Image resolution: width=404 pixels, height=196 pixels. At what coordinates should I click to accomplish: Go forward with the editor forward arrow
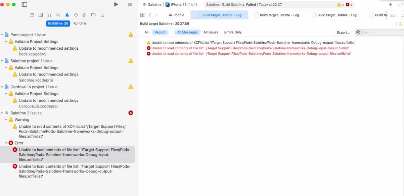click(x=156, y=15)
